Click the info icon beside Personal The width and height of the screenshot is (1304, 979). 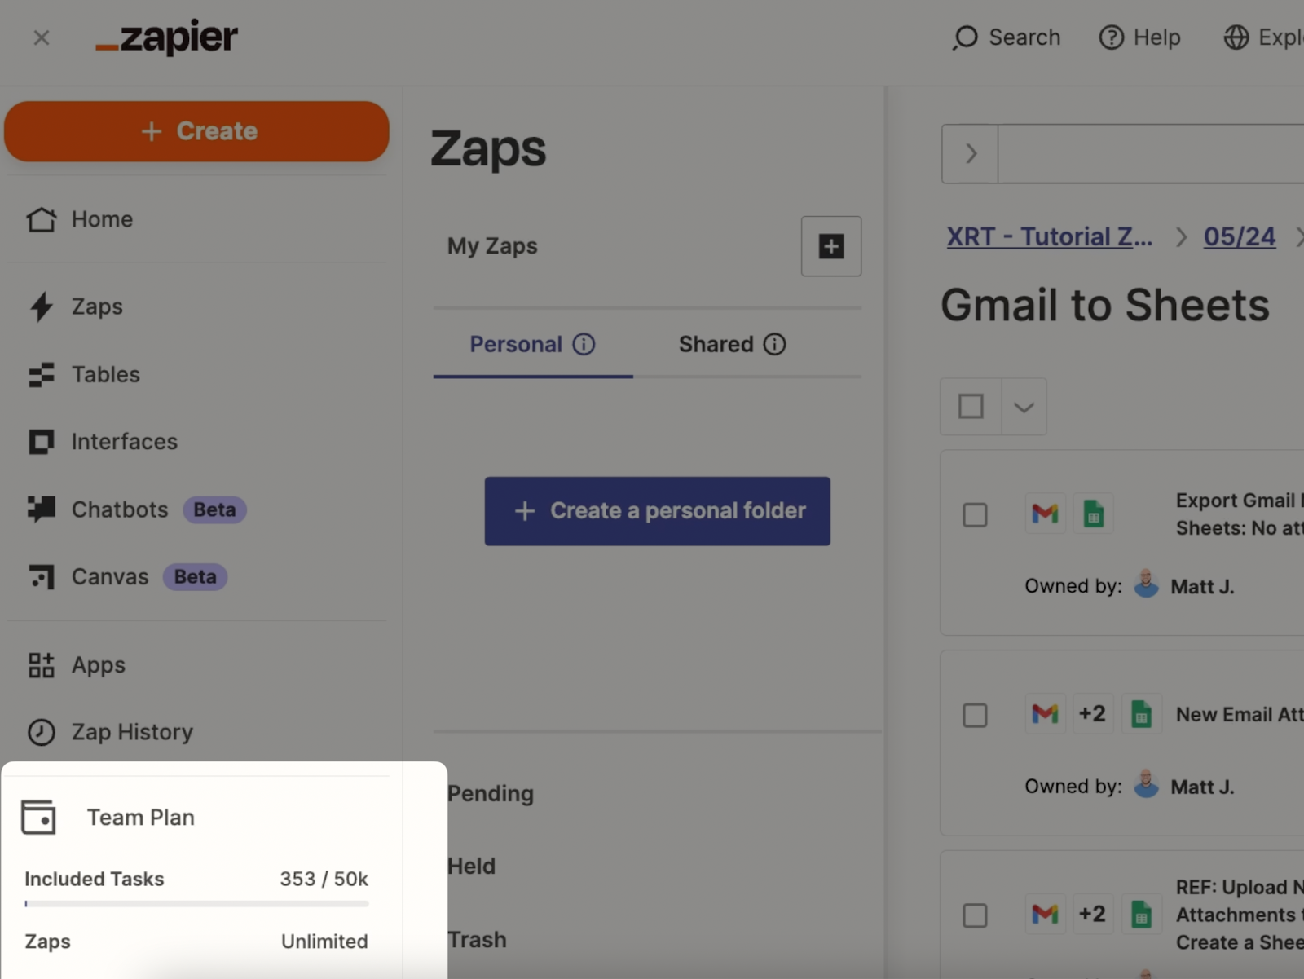584,345
